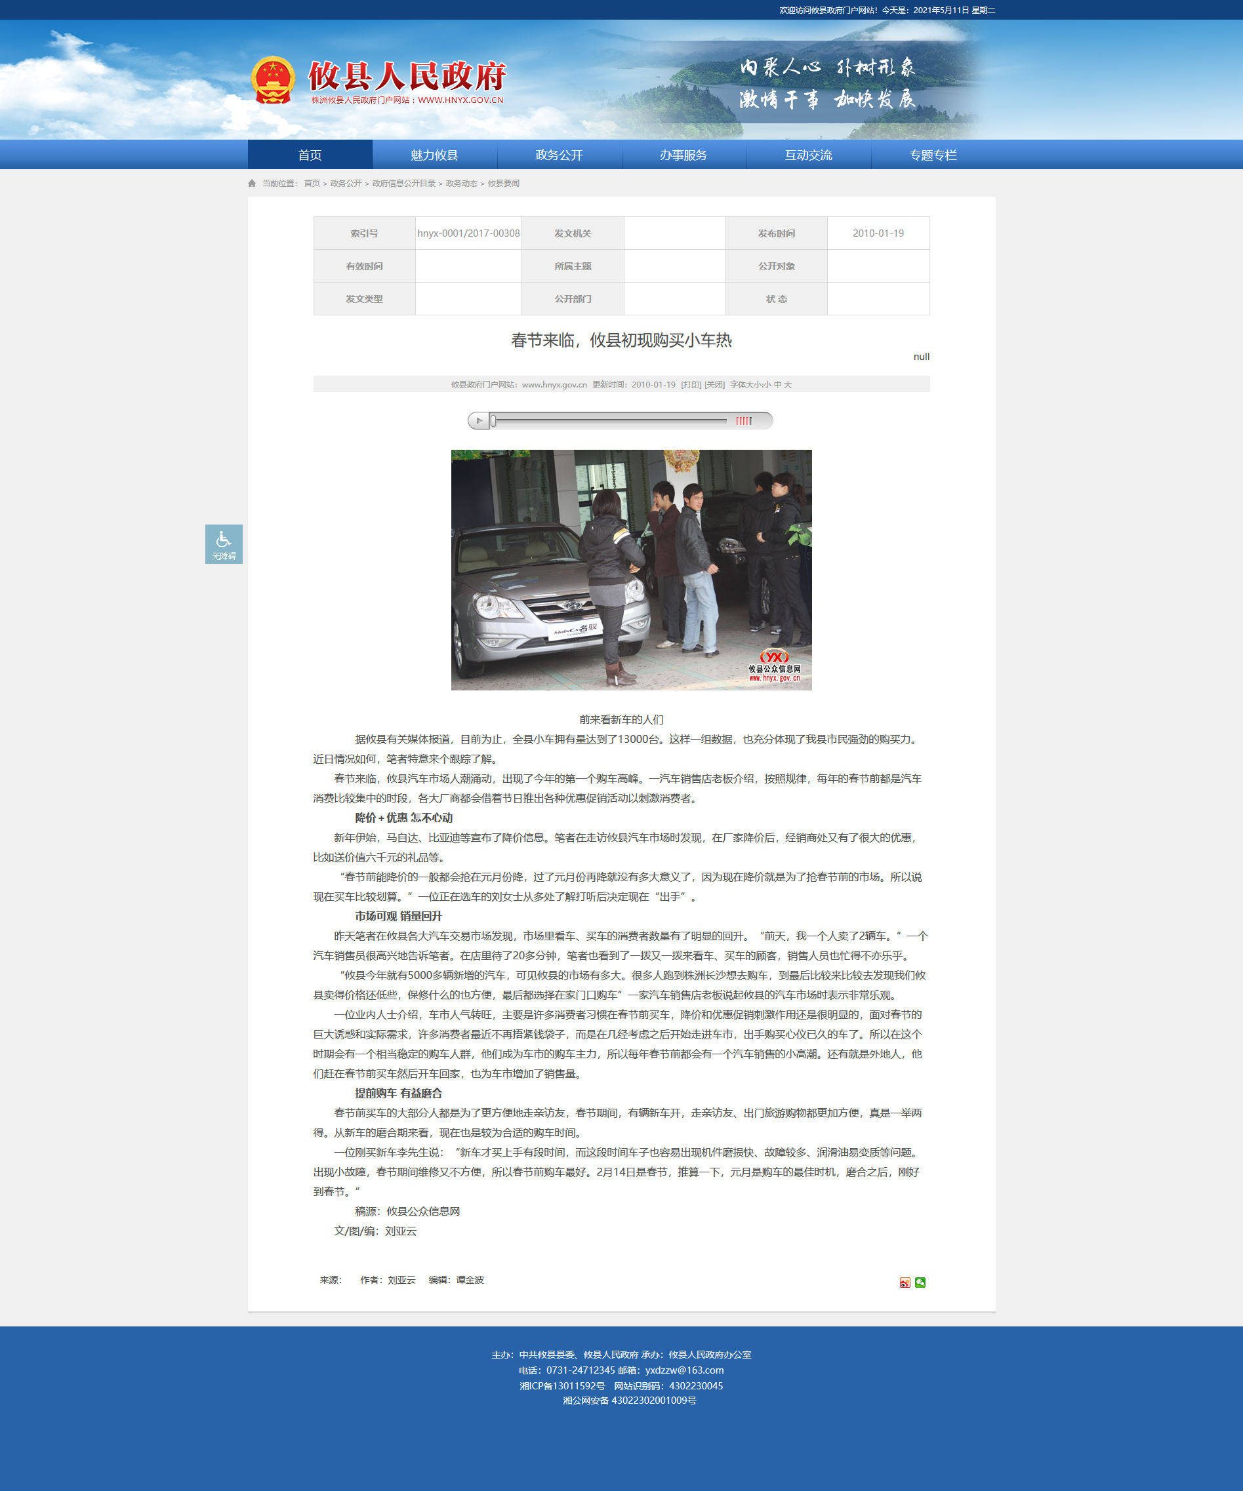Open the 无障碍 accessibility widget
This screenshot has width=1243, height=1491.
tap(224, 544)
